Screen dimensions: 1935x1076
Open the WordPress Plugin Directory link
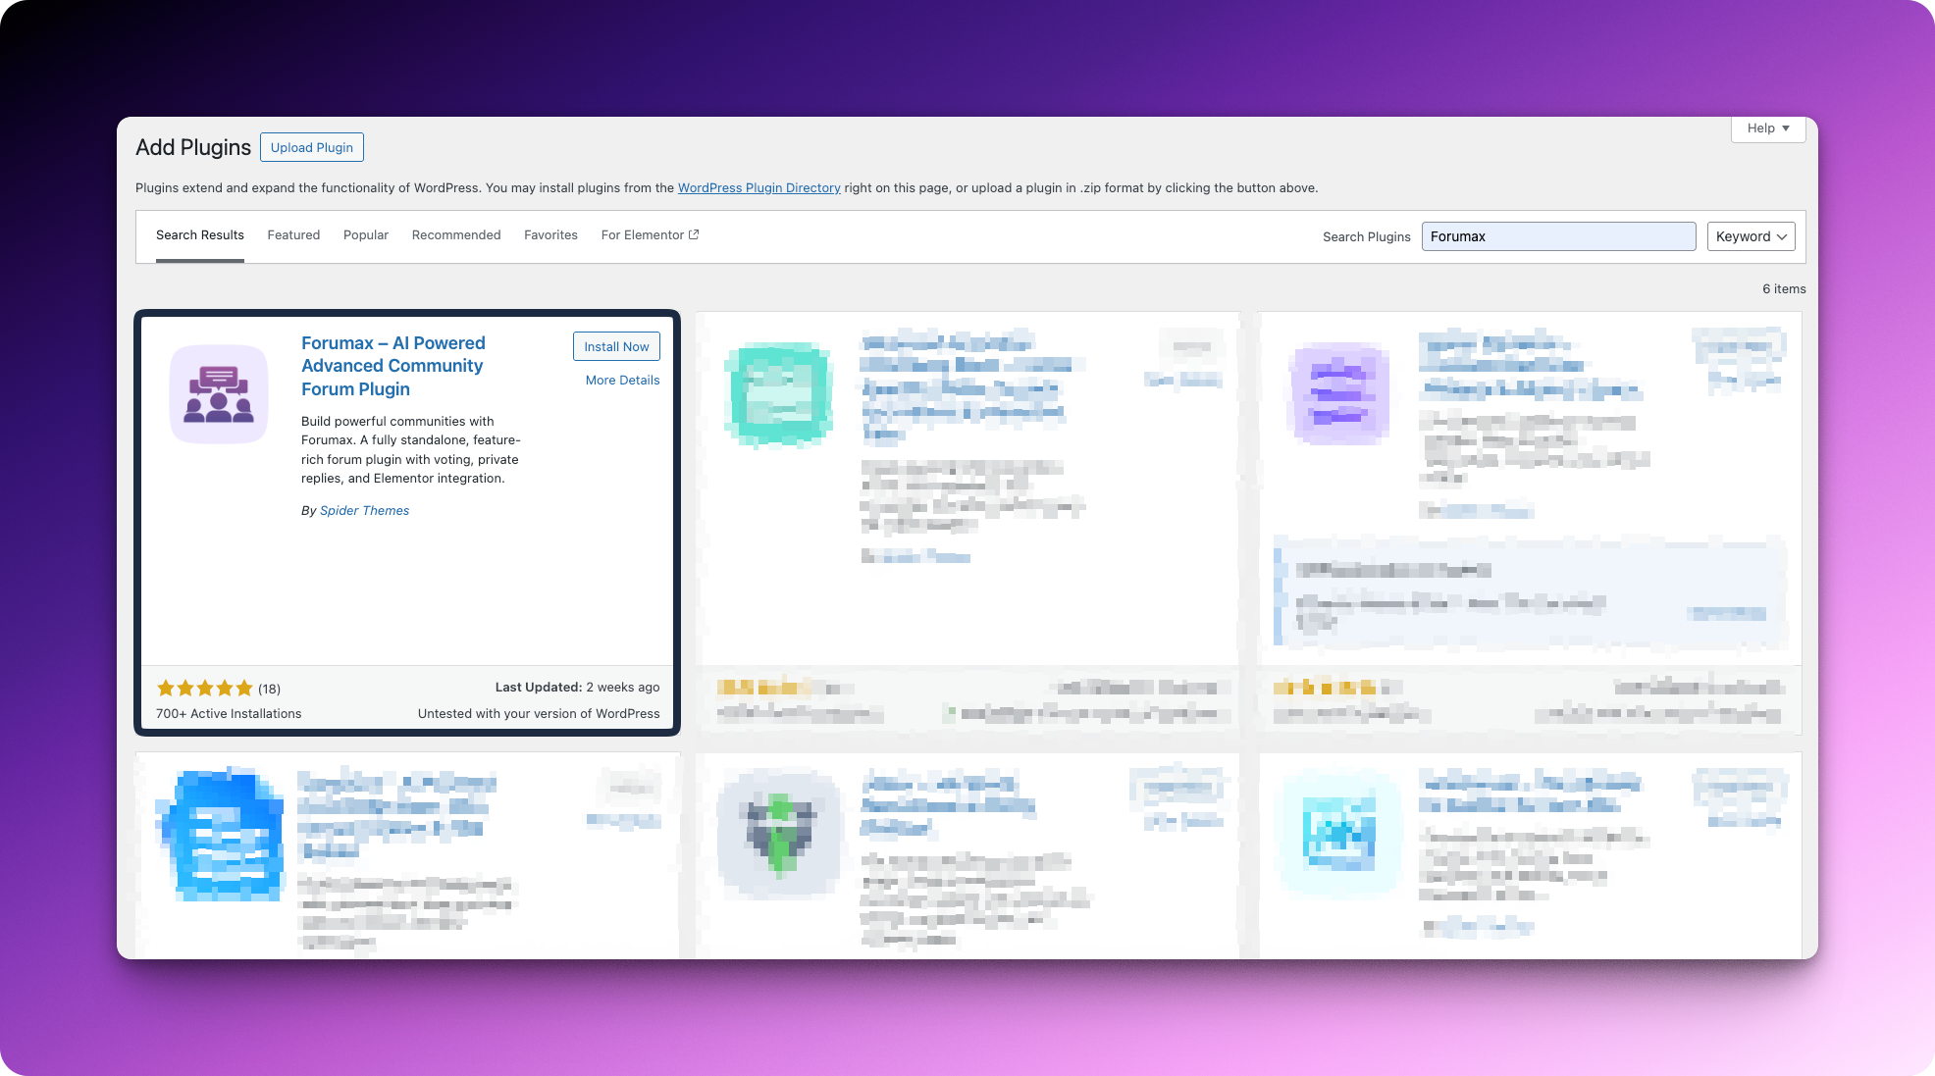758,187
